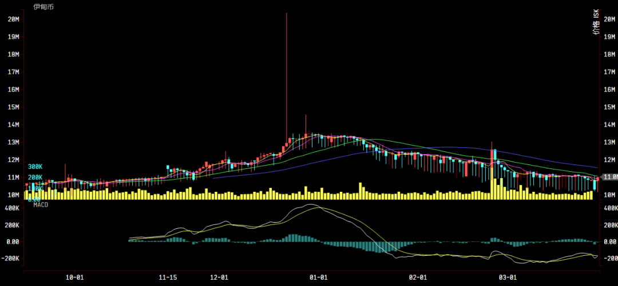
Task: Click the 300K volume axis label
Action: (35, 167)
